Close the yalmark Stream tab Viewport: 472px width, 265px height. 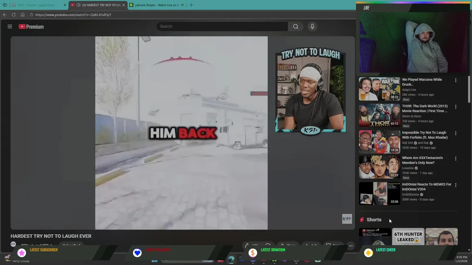click(x=182, y=5)
